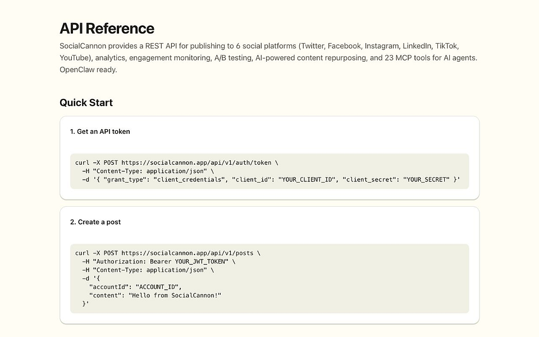Select the "2. Create a post" step title

pyautogui.click(x=95, y=222)
